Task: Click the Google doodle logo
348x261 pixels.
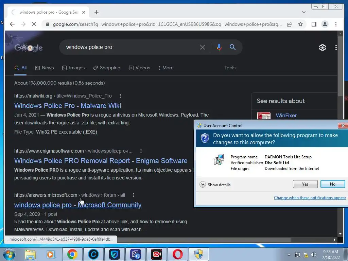Action: pyautogui.click(x=29, y=48)
